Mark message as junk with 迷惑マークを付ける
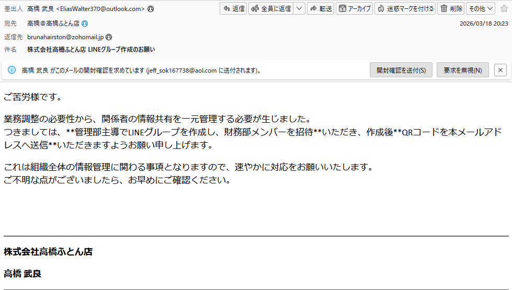The width and height of the screenshot is (512, 290). click(405, 9)
